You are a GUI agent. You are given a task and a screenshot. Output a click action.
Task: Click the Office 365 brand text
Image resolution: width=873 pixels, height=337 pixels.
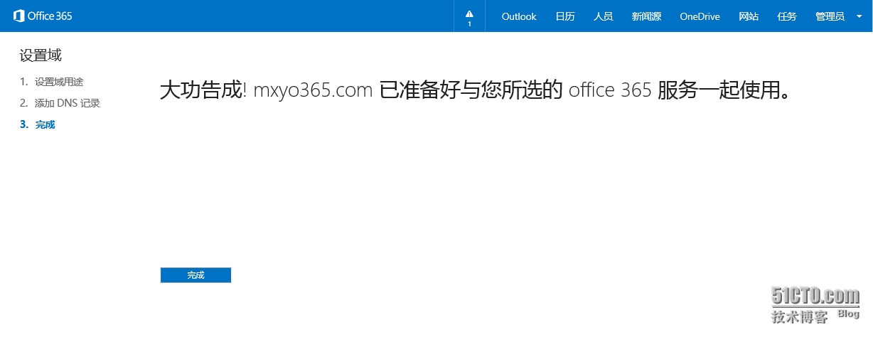coord(50,16)
